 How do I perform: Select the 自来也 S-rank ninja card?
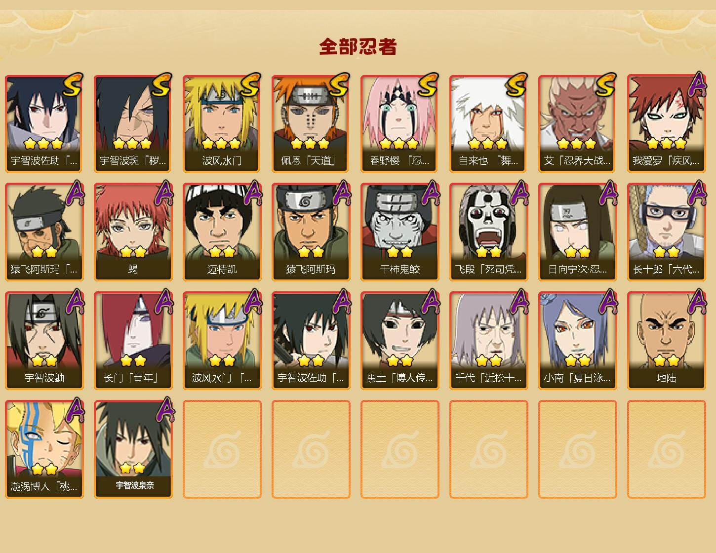coord(488,123)
